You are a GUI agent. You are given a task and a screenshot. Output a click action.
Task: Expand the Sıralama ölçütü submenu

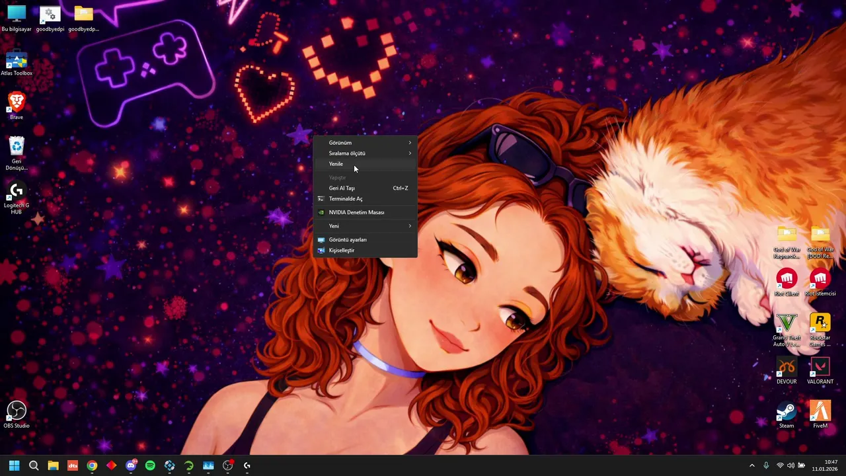tap(365, 153)
